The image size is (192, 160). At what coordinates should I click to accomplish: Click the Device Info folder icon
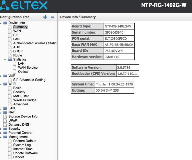(x=5, y=23)
